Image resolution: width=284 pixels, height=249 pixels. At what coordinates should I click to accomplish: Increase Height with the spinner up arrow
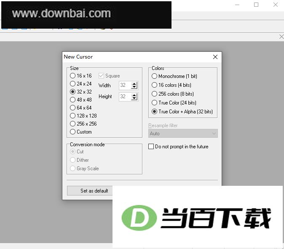(x=134, y=95)
